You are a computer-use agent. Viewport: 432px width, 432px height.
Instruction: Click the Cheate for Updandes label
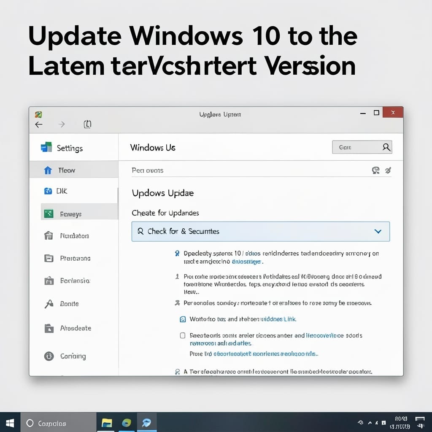coord(165,213)
